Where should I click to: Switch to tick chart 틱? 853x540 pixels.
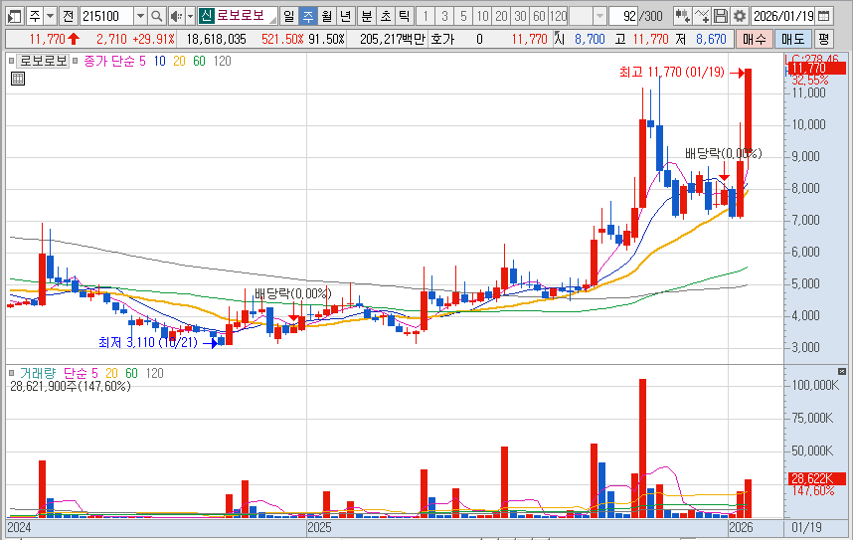404,16
